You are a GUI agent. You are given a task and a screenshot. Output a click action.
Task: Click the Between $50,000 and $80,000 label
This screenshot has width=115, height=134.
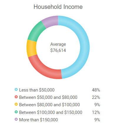[48, 97]
